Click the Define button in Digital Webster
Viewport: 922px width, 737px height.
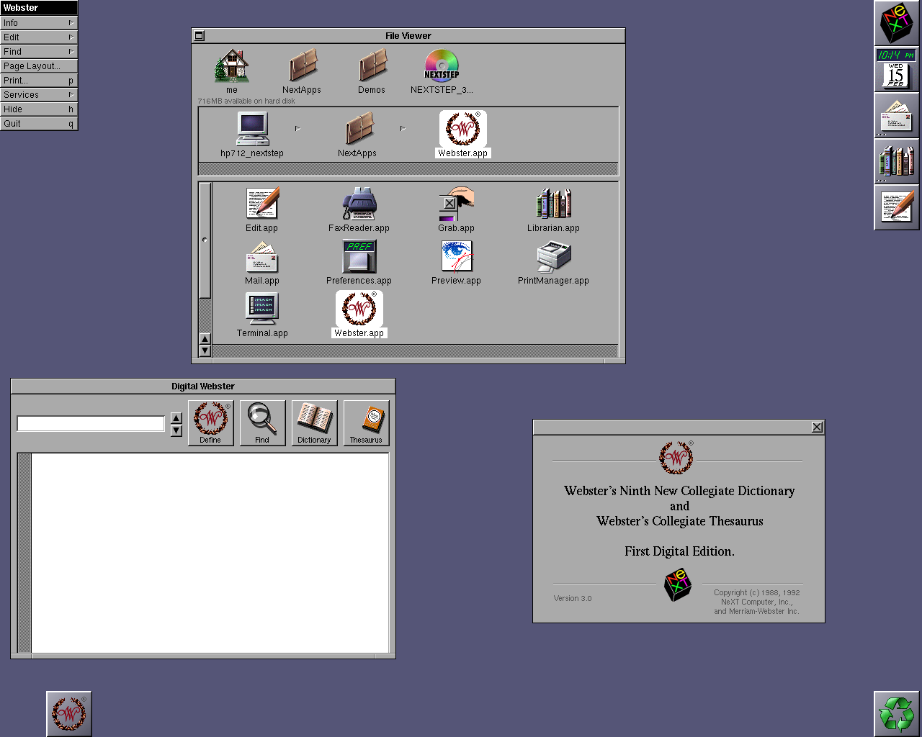[x=211, y=423]
